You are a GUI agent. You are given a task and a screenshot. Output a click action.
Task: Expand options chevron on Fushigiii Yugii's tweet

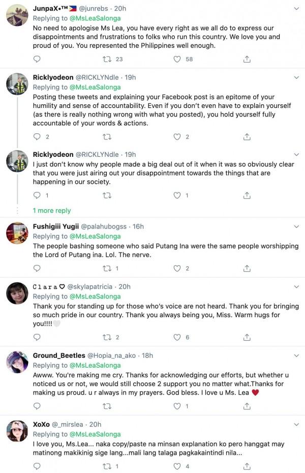[x=297, y=226]
